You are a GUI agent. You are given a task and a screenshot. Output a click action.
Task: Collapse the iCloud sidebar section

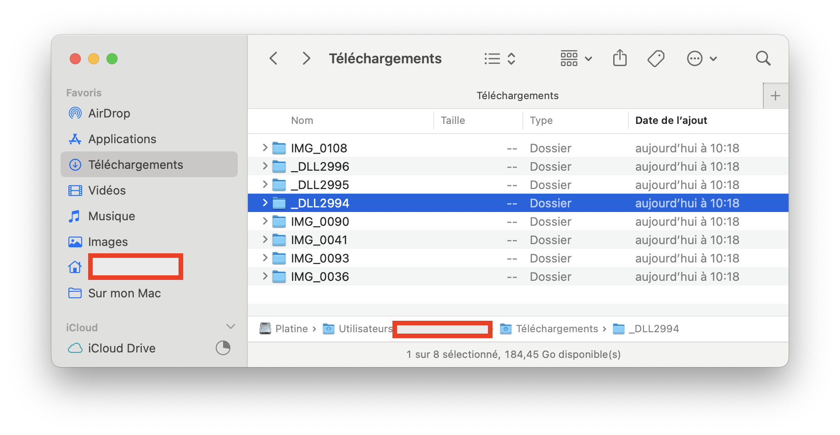(x=230, y=327)
